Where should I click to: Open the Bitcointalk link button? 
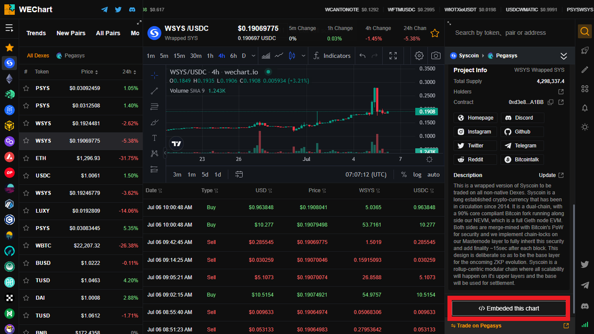click(x=522, y=159)
